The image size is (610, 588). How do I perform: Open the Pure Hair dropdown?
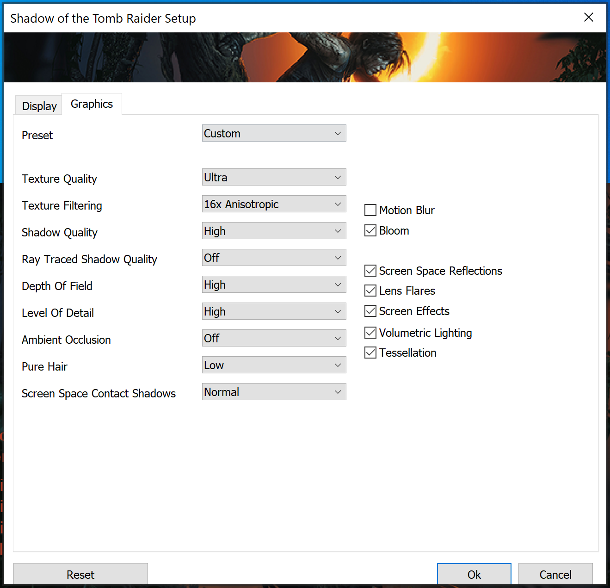[274, 365]
